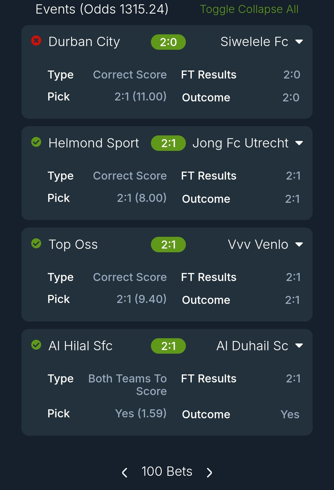This screenshot has height=490, width=334.
Task: Go to previous bet with left chevron
Action: [125, 472]
